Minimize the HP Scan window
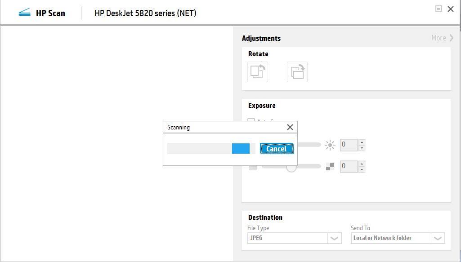The height and width of the screenshot is (262, 461). [439, 9]
